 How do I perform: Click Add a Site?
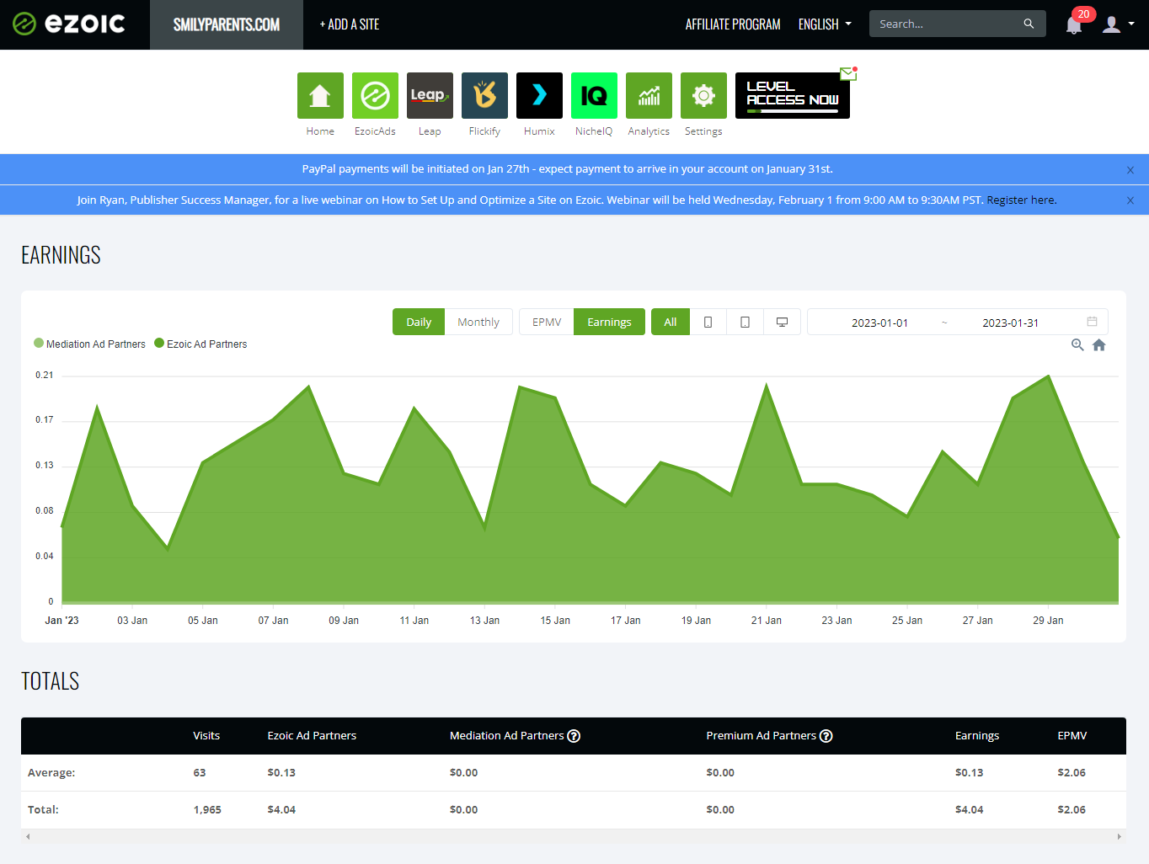pos(350,24)
